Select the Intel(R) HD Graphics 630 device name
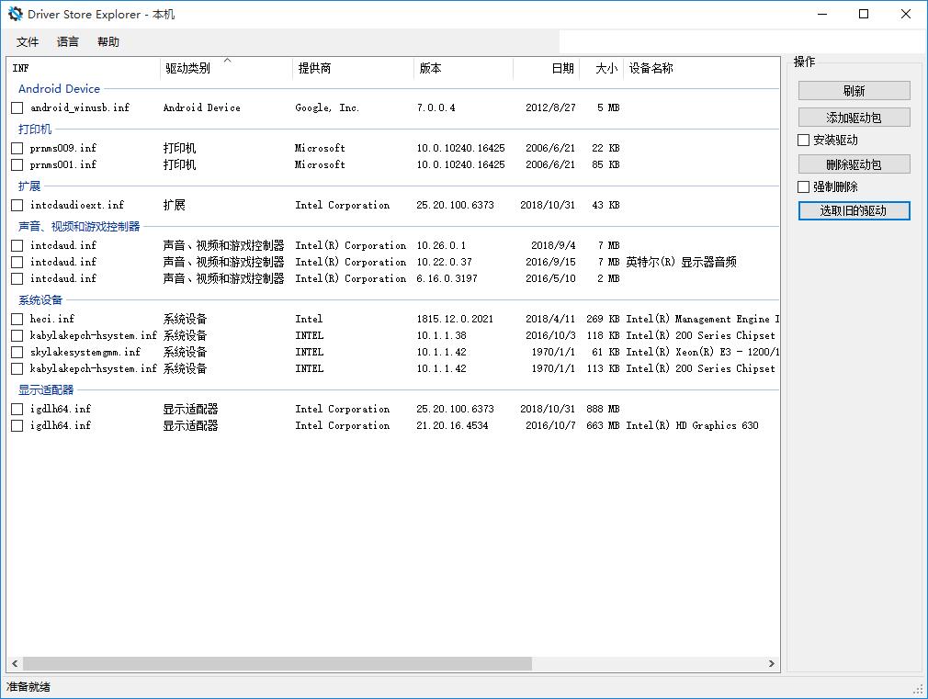 693,425
